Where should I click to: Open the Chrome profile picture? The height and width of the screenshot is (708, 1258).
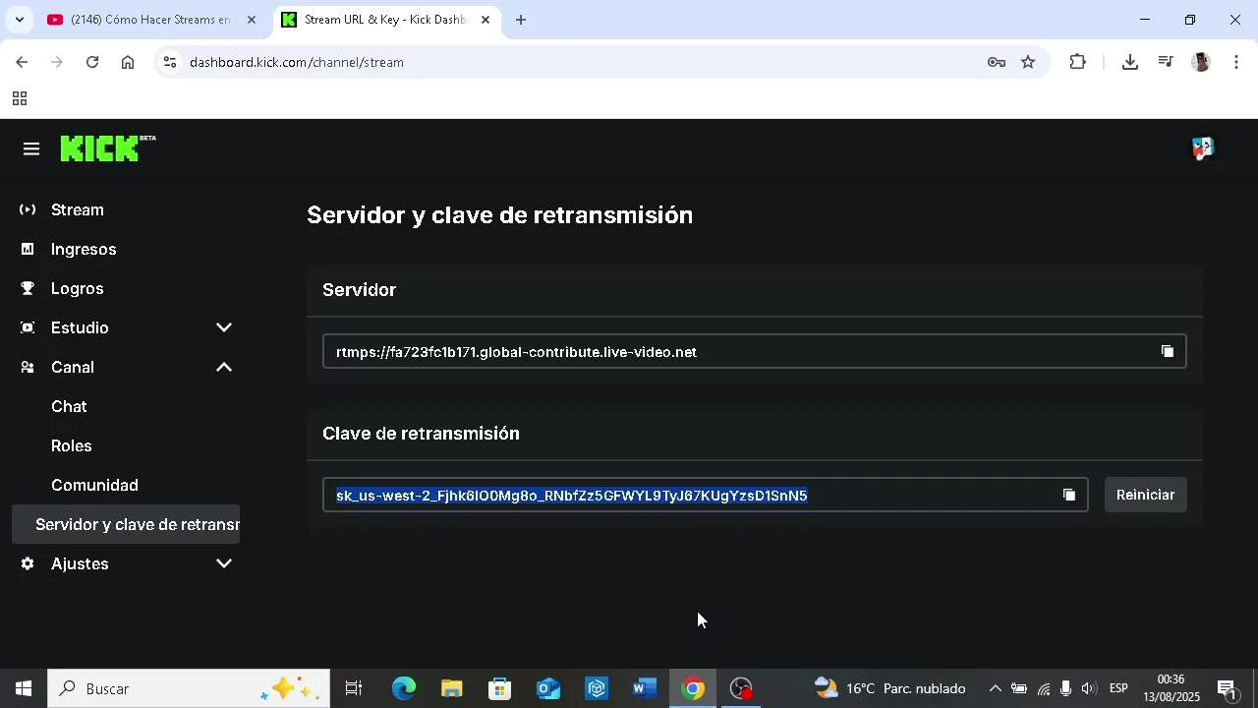coord(1201,62)
